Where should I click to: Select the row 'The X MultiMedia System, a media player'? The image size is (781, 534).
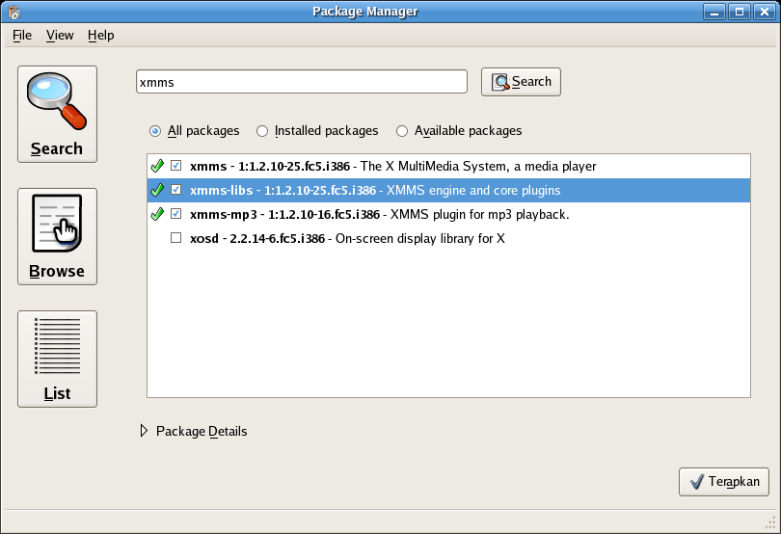click(448, 167)
